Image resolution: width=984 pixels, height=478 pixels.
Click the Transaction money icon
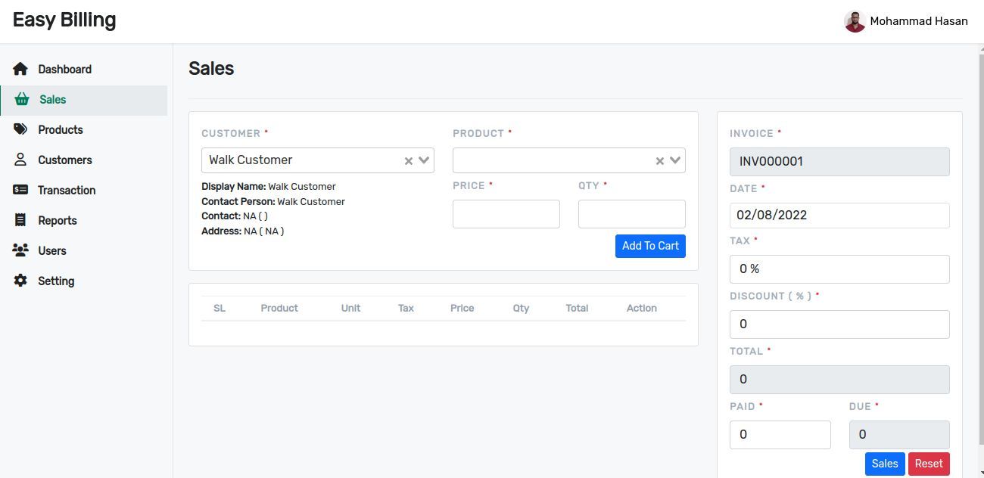[x=20, y=190]
